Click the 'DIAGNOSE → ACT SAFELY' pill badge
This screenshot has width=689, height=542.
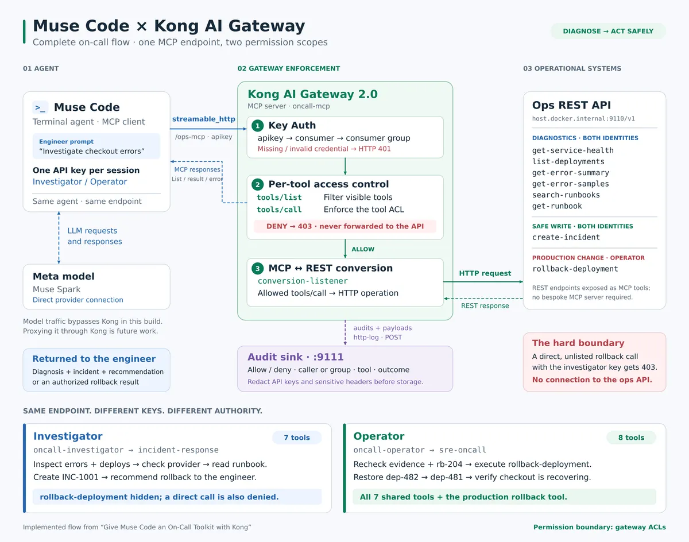[608, 31]
